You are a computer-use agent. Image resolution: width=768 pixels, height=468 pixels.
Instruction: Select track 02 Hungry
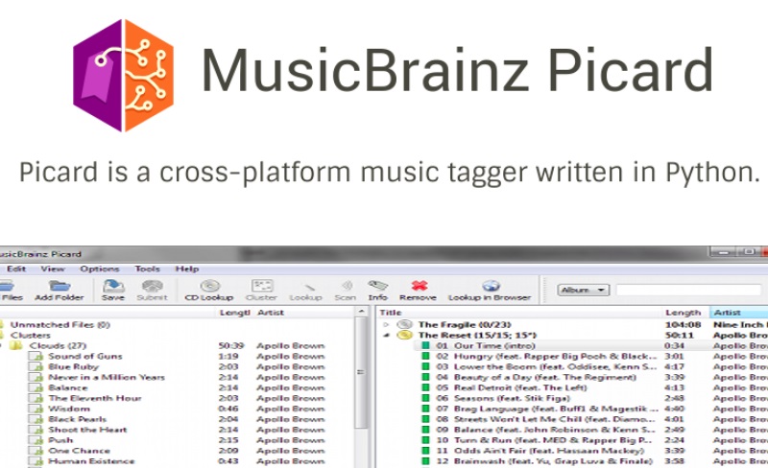point(546,357)
